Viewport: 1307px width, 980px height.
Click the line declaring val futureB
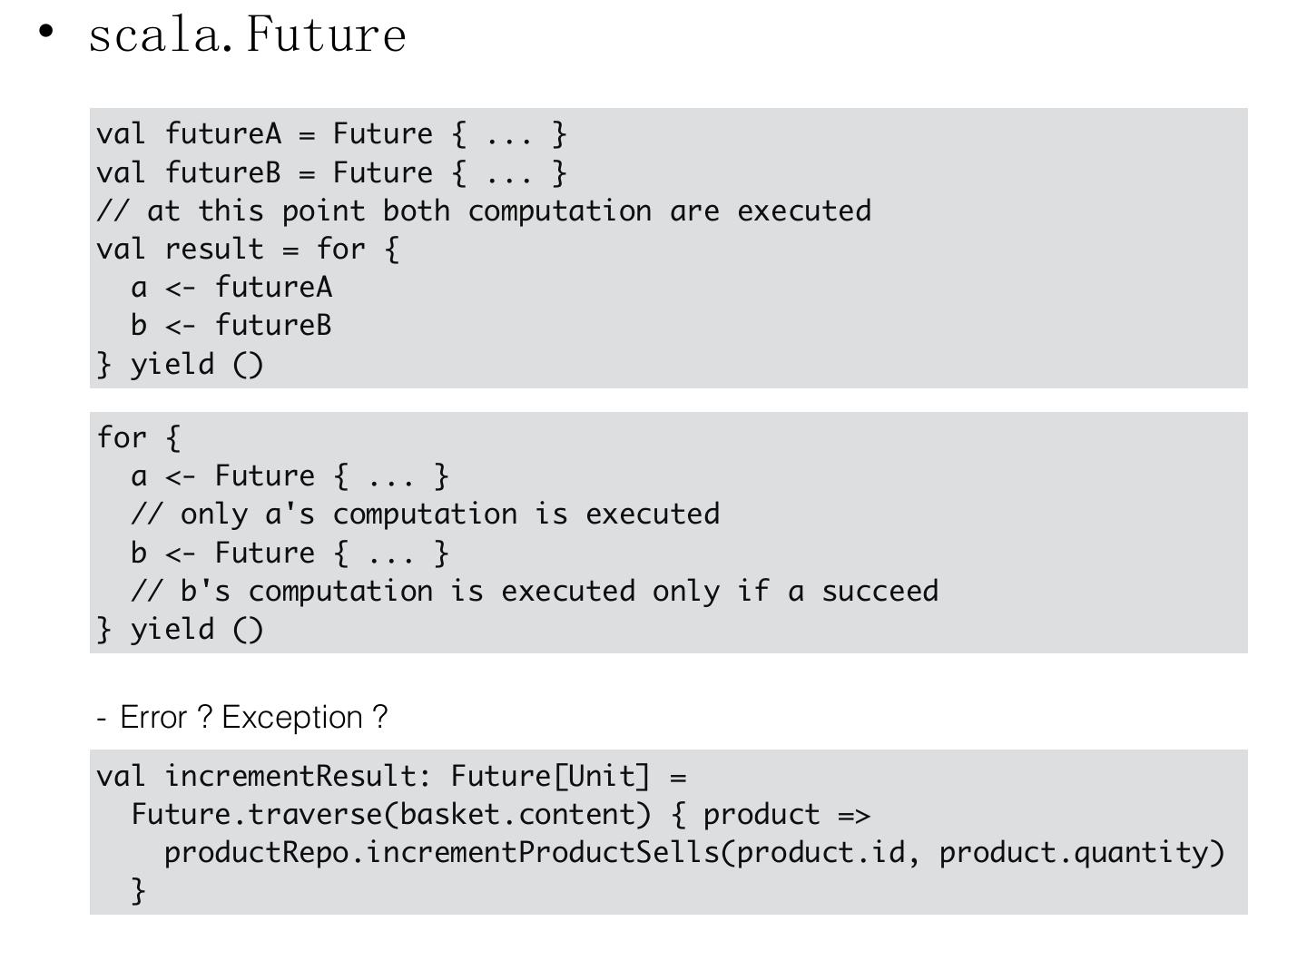pos(331,172)
